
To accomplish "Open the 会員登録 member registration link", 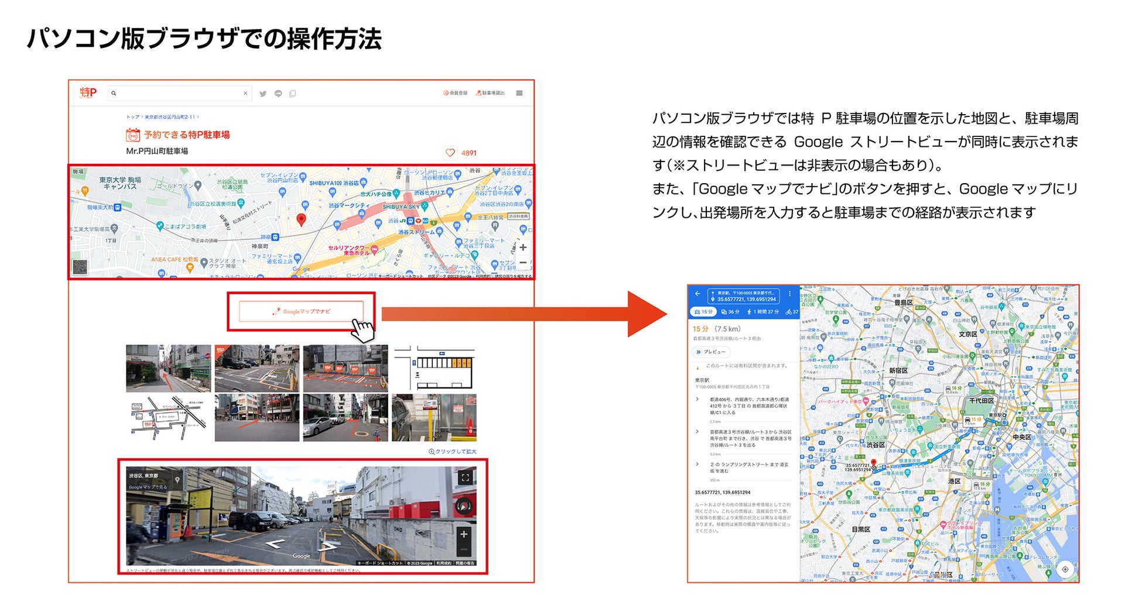I will click(455, 93).
